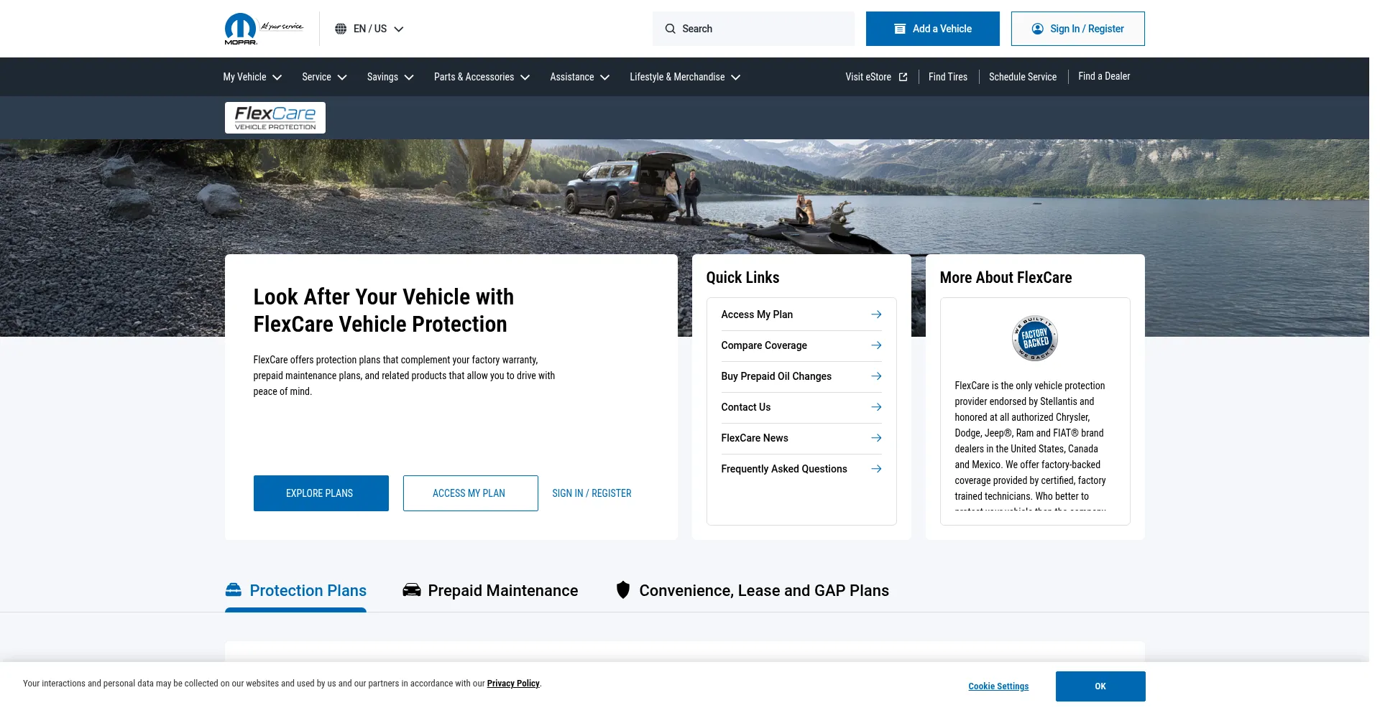Accept cookies with the OK button
1380x713 pixels.
(1100, 686)
